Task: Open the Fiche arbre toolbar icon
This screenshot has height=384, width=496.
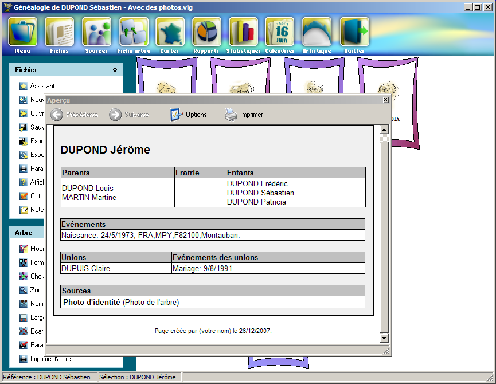Action: [134, 32]
